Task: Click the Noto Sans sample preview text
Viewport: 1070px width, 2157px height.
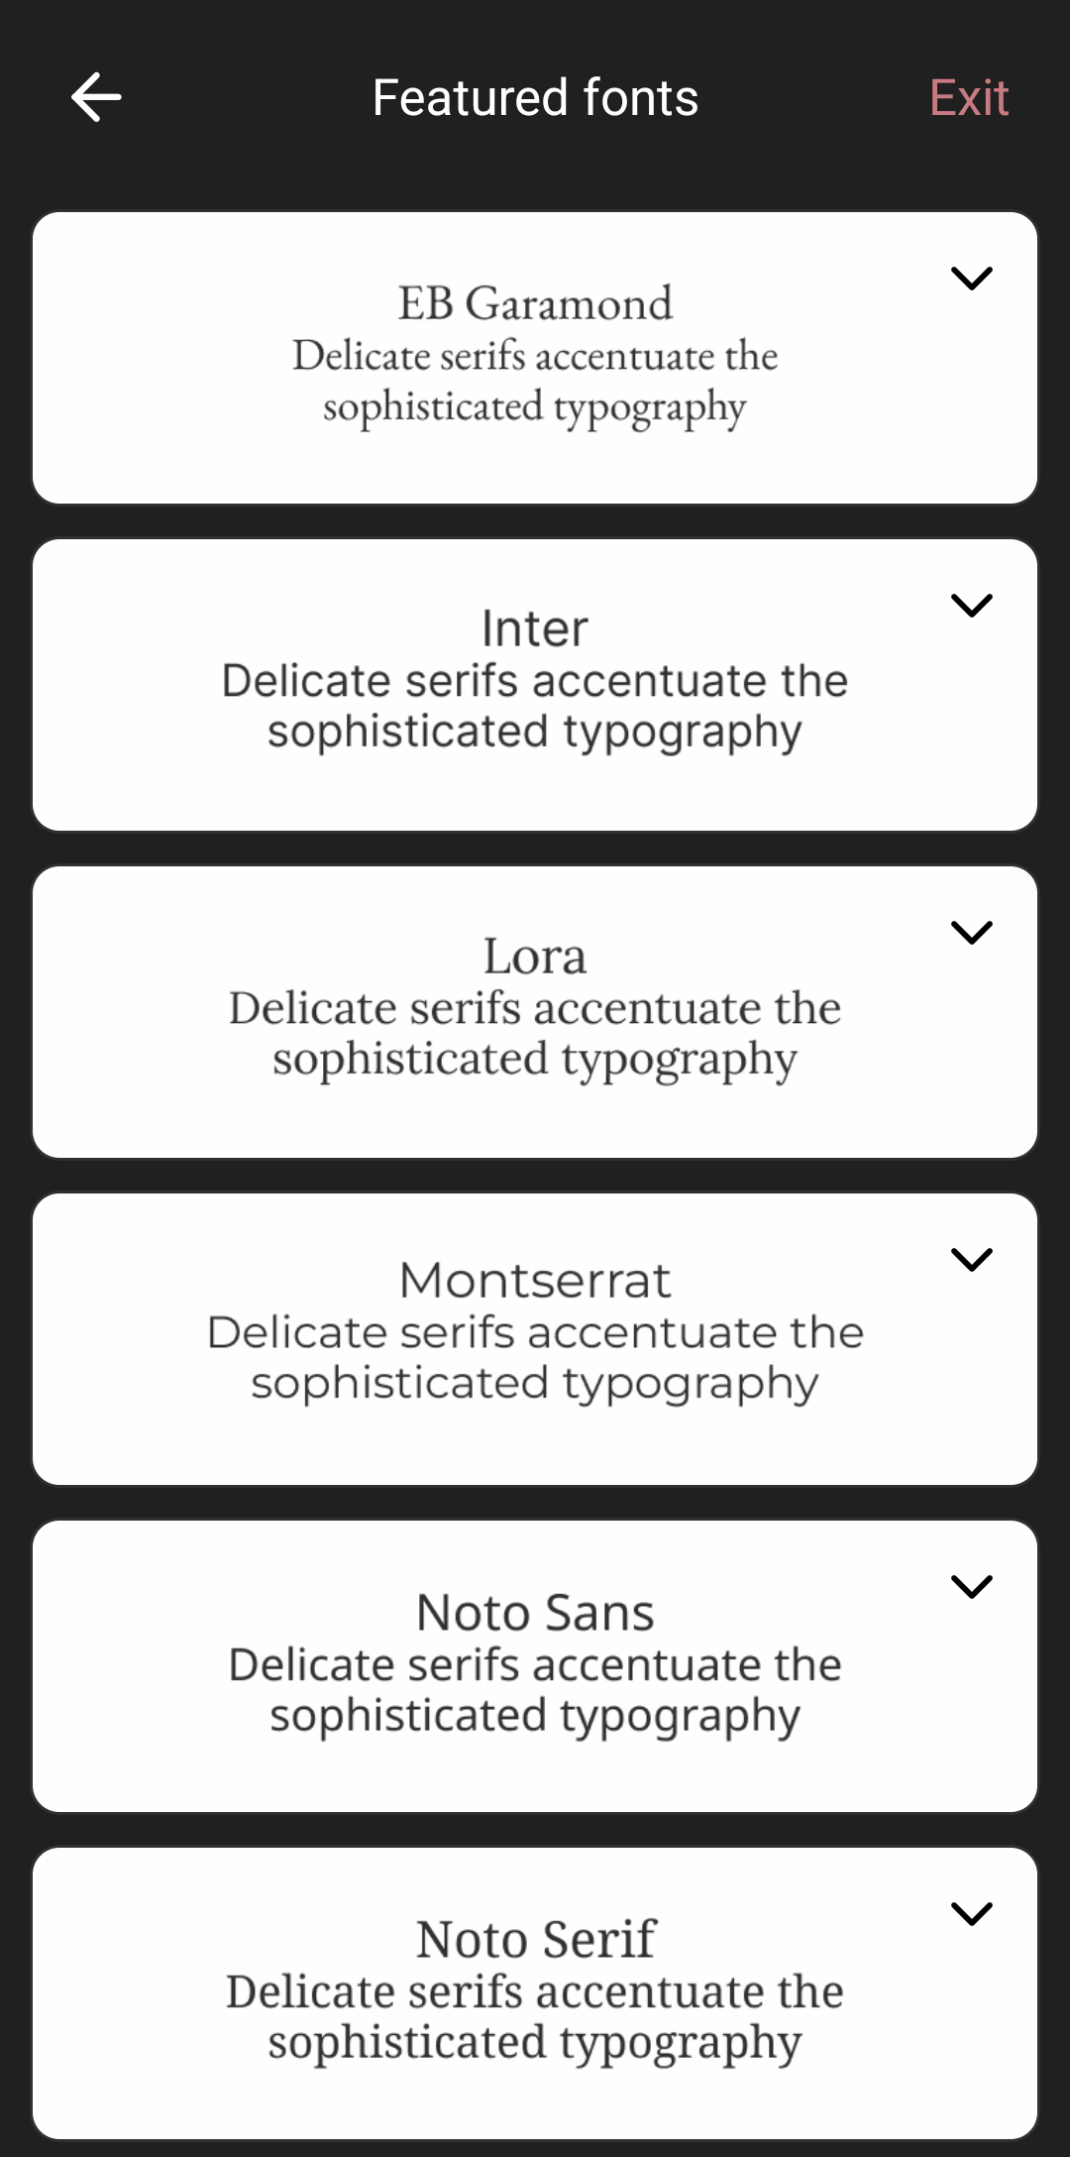Action: click(x=535, y=1690)
